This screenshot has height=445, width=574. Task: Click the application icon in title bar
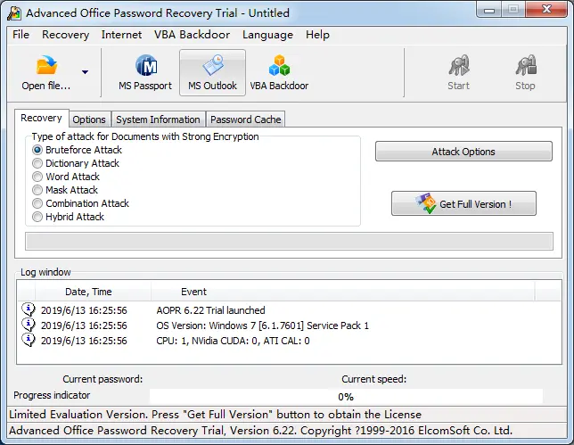[x=14, y=12]
